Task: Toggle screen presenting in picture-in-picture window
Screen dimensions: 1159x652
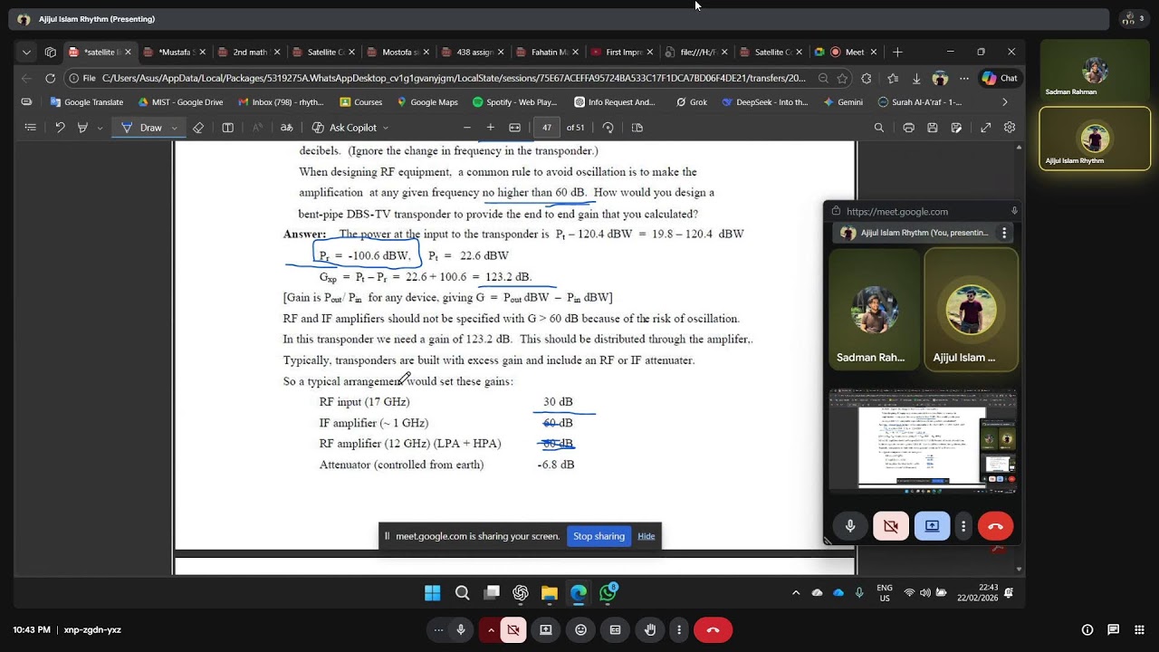Action: tap(932, 526)
